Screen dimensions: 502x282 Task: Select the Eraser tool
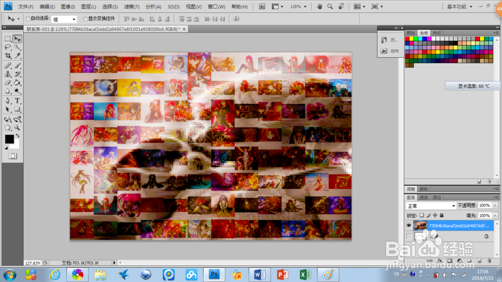[8, 83]
